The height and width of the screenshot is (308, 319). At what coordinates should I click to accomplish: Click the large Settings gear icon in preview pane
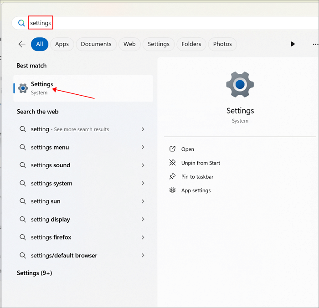click(240, 84)
